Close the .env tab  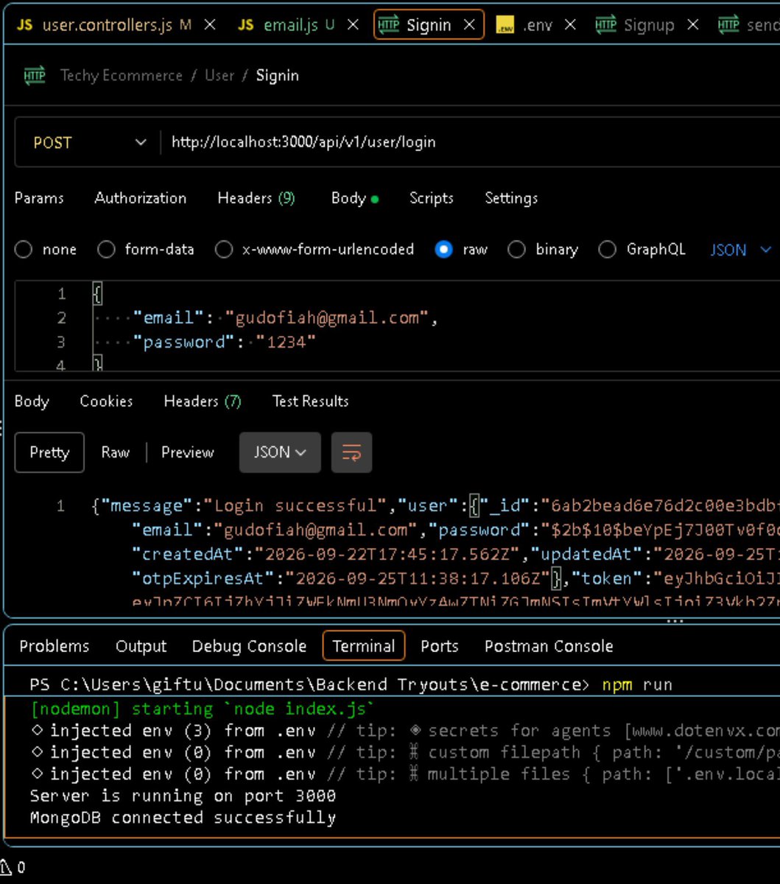pyautogui.click(x=570, y=25)
